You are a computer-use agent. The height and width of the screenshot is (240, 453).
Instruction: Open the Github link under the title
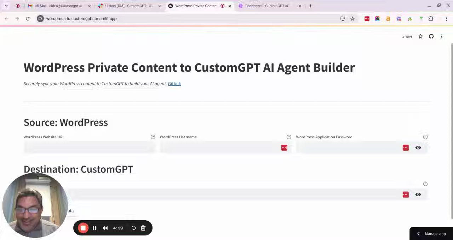(174, 84)
